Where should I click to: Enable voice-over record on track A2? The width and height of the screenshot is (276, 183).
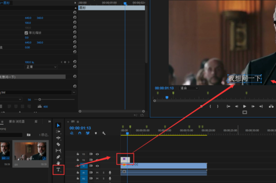tap(110, 178)
